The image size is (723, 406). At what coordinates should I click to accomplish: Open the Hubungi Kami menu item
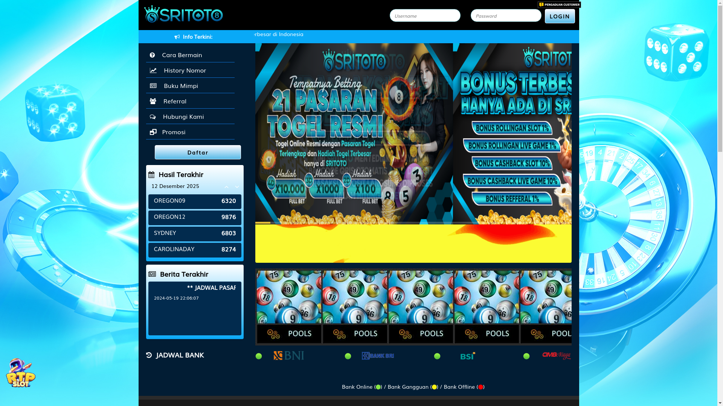[190, 117]
